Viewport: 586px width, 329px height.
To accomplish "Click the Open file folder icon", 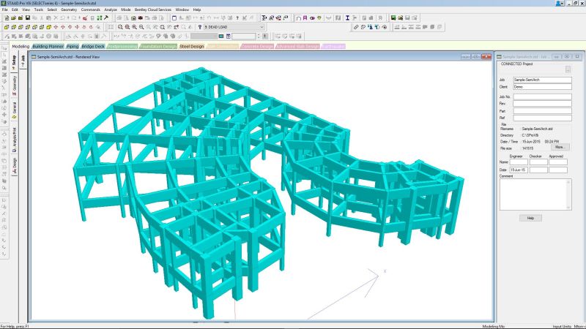I will click(x=14, y=18).
